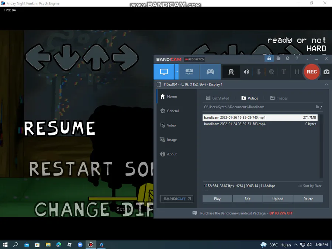Image resolution: width=332 pixels, height=249 pixels.
Task: Toggle webcam overlay in Bandicam
Action: point(231,72)
